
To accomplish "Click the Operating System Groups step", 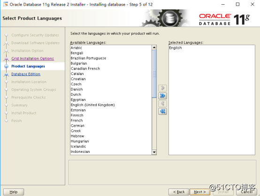I will 34,90.
